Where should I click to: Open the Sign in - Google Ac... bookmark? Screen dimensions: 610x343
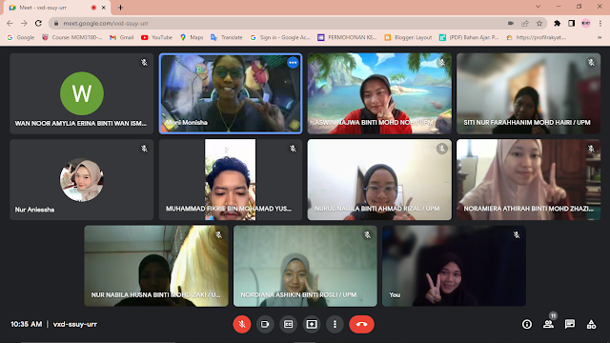[280, 37]
